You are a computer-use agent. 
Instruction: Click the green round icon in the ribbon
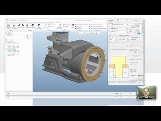[x=27, y=26]
